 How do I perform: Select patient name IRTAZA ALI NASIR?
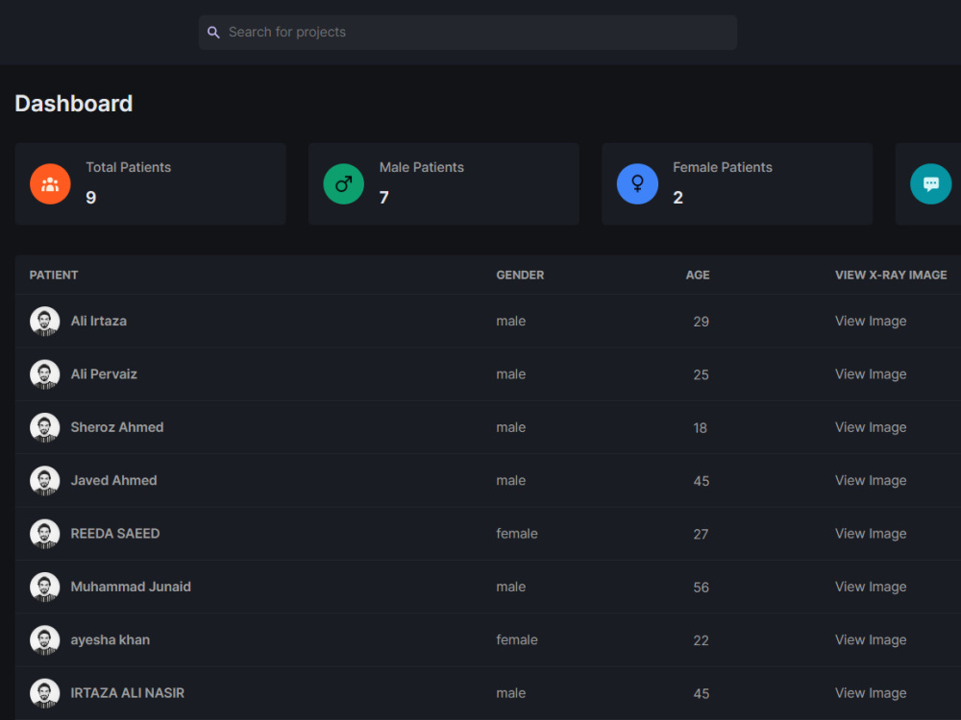click(128, 693)
